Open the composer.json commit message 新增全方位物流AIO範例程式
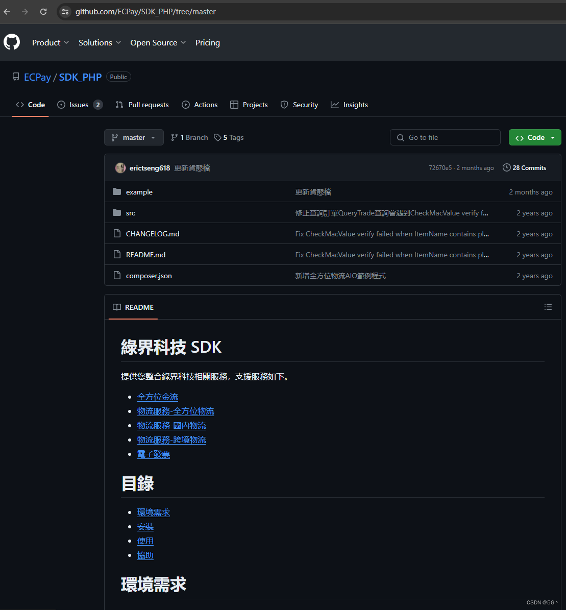This screenshot has width=566, height=610. click(340, 276)
